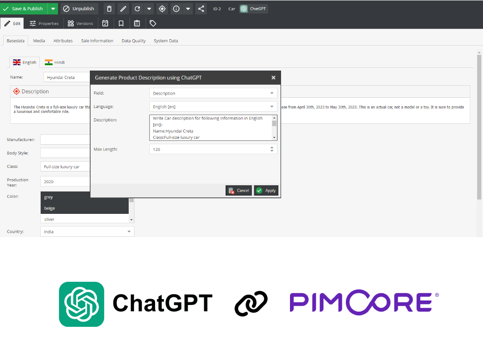Viewport: 483px width, 342px height.
Task: Click the schedule calendar icon tab
Action: [105, 23]
